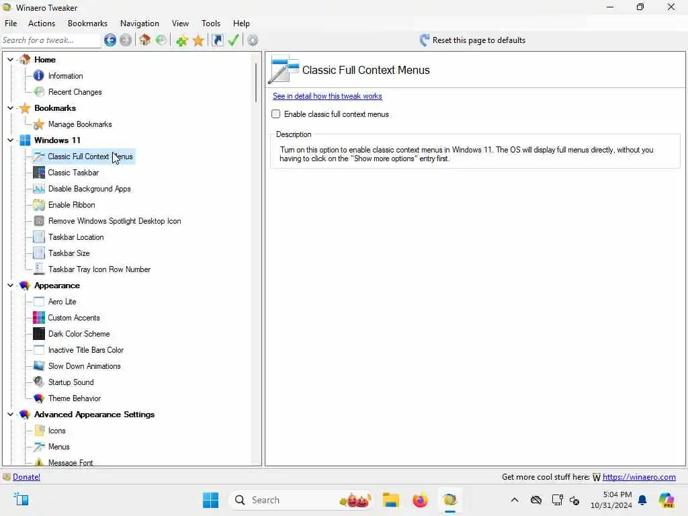Select Taskbar Tray Icon Row Number
The image size is (688, 516).
pyautogui.click(x=99, y=269)
